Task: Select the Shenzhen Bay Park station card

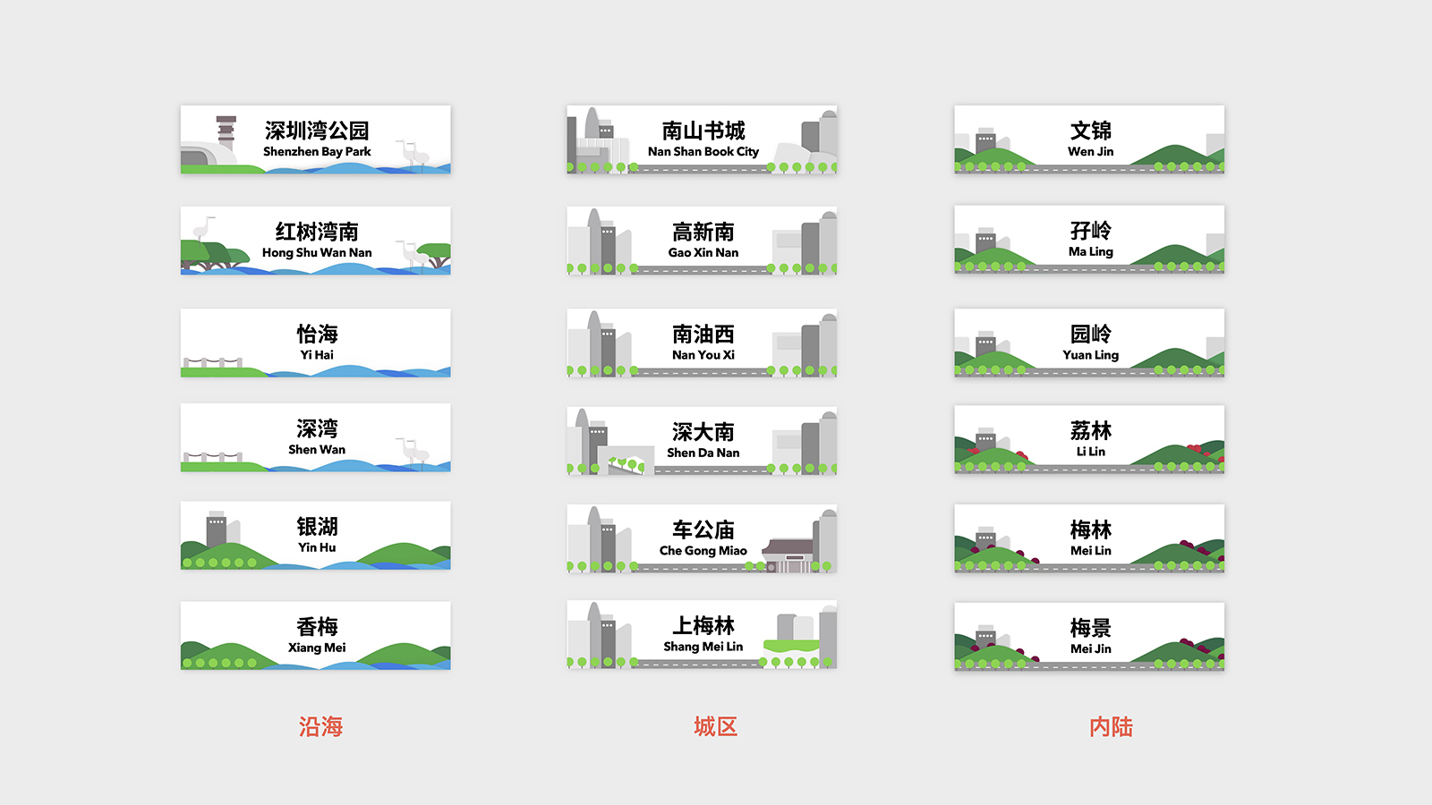Action: click(x=316, y=140)
